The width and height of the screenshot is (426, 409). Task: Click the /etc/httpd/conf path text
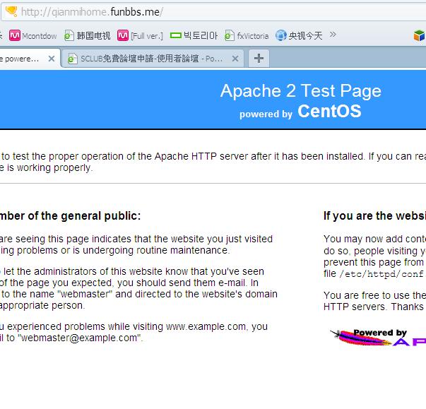(x=381, y=274)
